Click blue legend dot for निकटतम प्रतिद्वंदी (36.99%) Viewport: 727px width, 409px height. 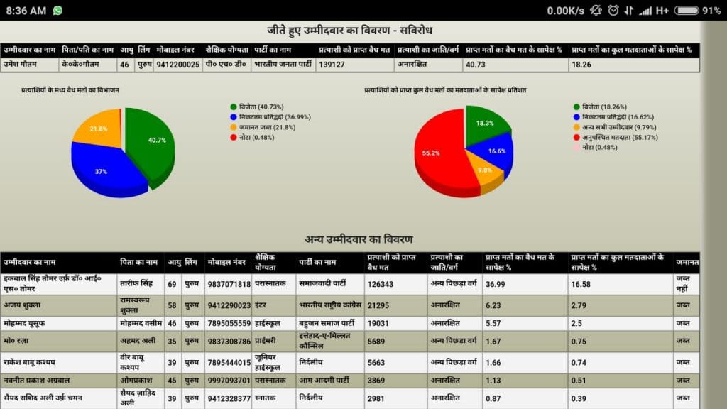(234, 116)
